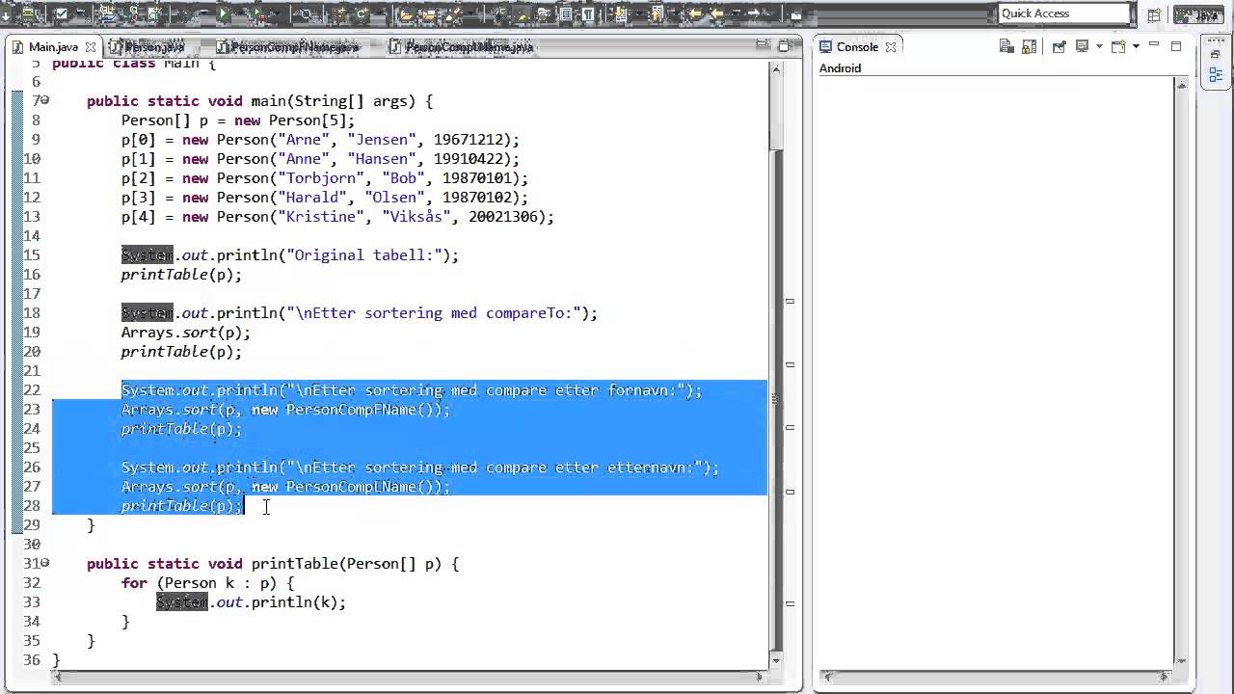The height and width of the screenshot is (694, 1234).
Task: Click line 19 Arrays.sort(p);
Action: 185,332
